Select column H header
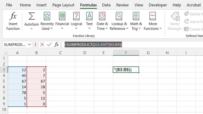Image resolution: width=203 pixels, height=114 pixels. coord(167,53)
